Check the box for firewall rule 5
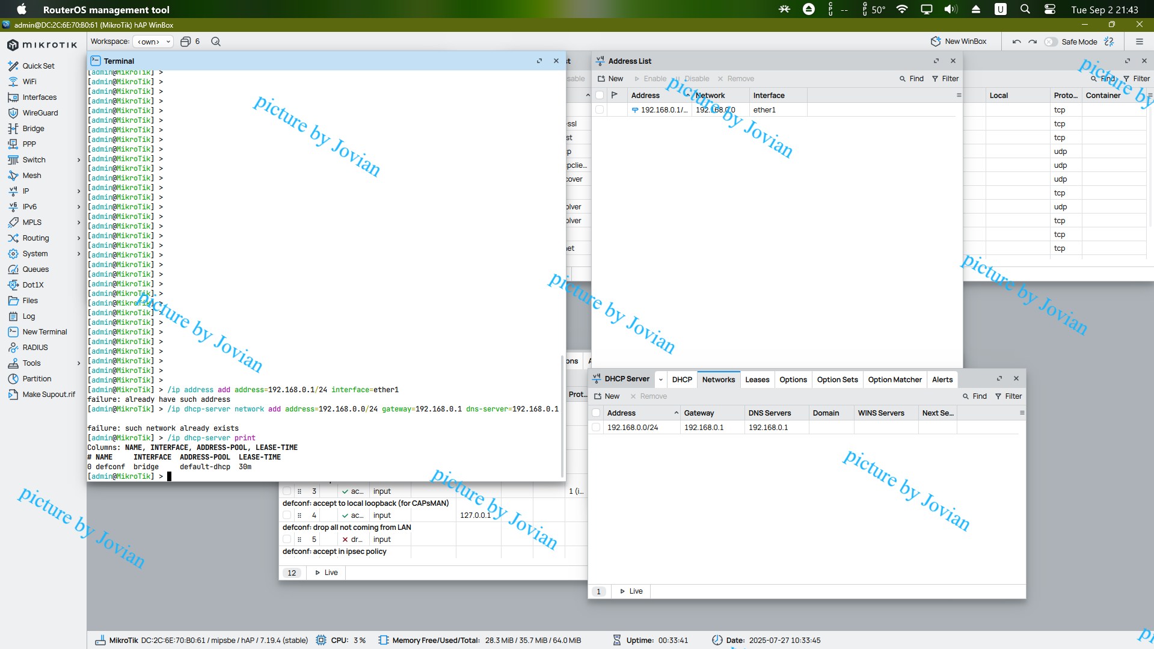The image size is (1154, 649). point(287,539)
